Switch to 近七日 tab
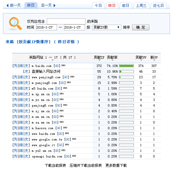This screenshot has width=172, height=170. pyautogui.click(x=158, y=5)
